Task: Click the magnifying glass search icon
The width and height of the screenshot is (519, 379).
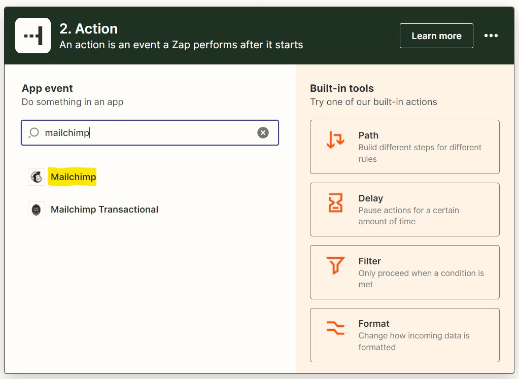Action: (x=34, y=133)
